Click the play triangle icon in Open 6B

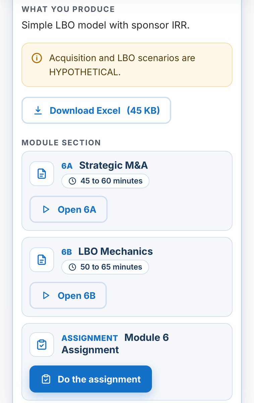point(46,296)
